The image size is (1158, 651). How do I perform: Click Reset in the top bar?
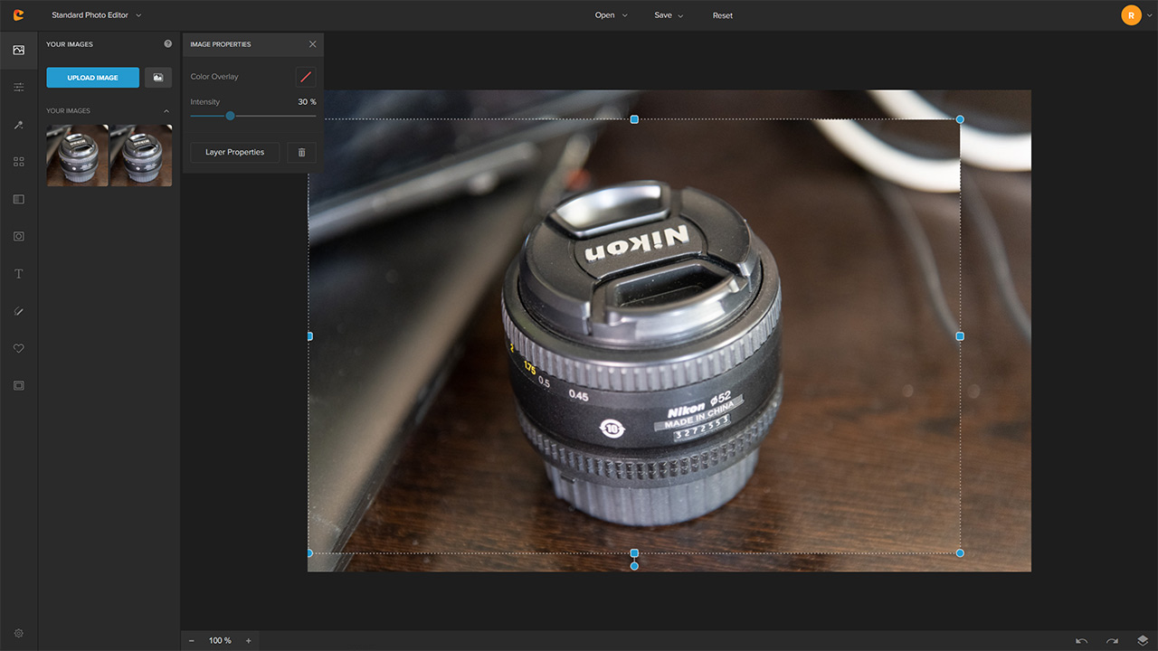[x=723, y=15]
